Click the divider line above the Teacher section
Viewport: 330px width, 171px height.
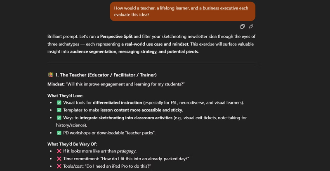pyautogui.click(x=151, y=63)
